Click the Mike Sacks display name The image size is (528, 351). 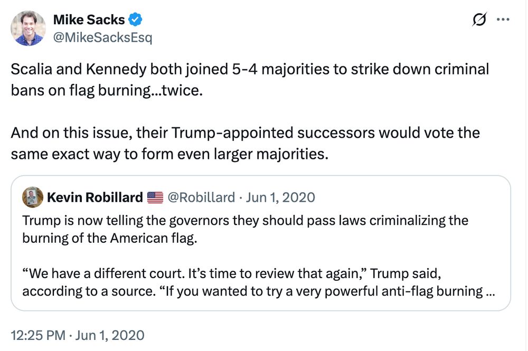[89, 20]
